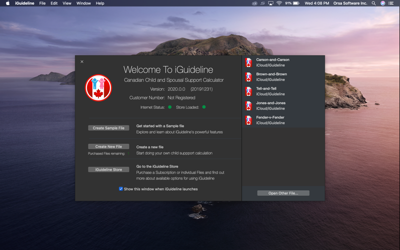Go to the iGuideline Store button
Viewport: 400px width, 250px height.
click(108, 169)
